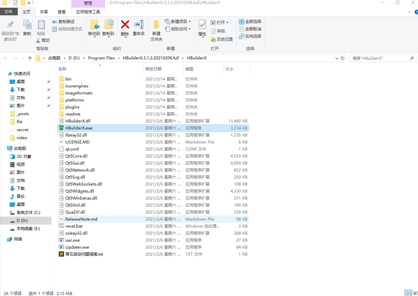The width and height of the screenshot is (418, 296).
Task: Click the Back navigation arrow
Action: click(5, 58)
